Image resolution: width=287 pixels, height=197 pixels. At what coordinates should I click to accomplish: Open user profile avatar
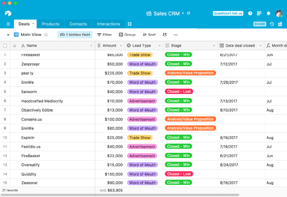(279, 13)
